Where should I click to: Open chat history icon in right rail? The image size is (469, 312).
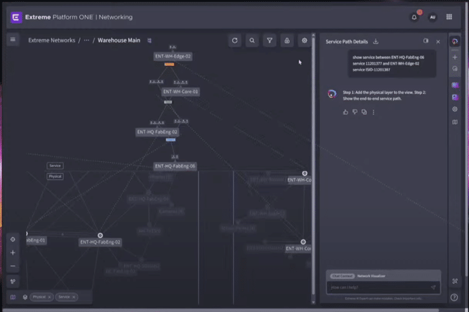[x=455, y=69]
